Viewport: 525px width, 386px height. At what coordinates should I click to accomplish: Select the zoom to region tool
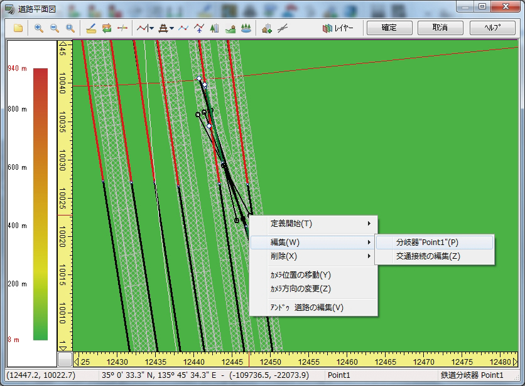point(70,28)
